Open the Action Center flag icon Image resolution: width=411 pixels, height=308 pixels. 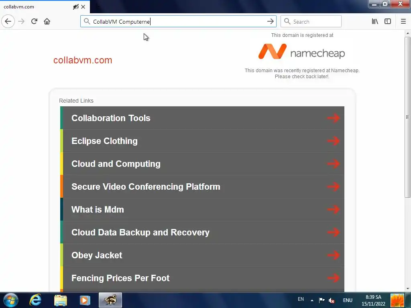321,300
